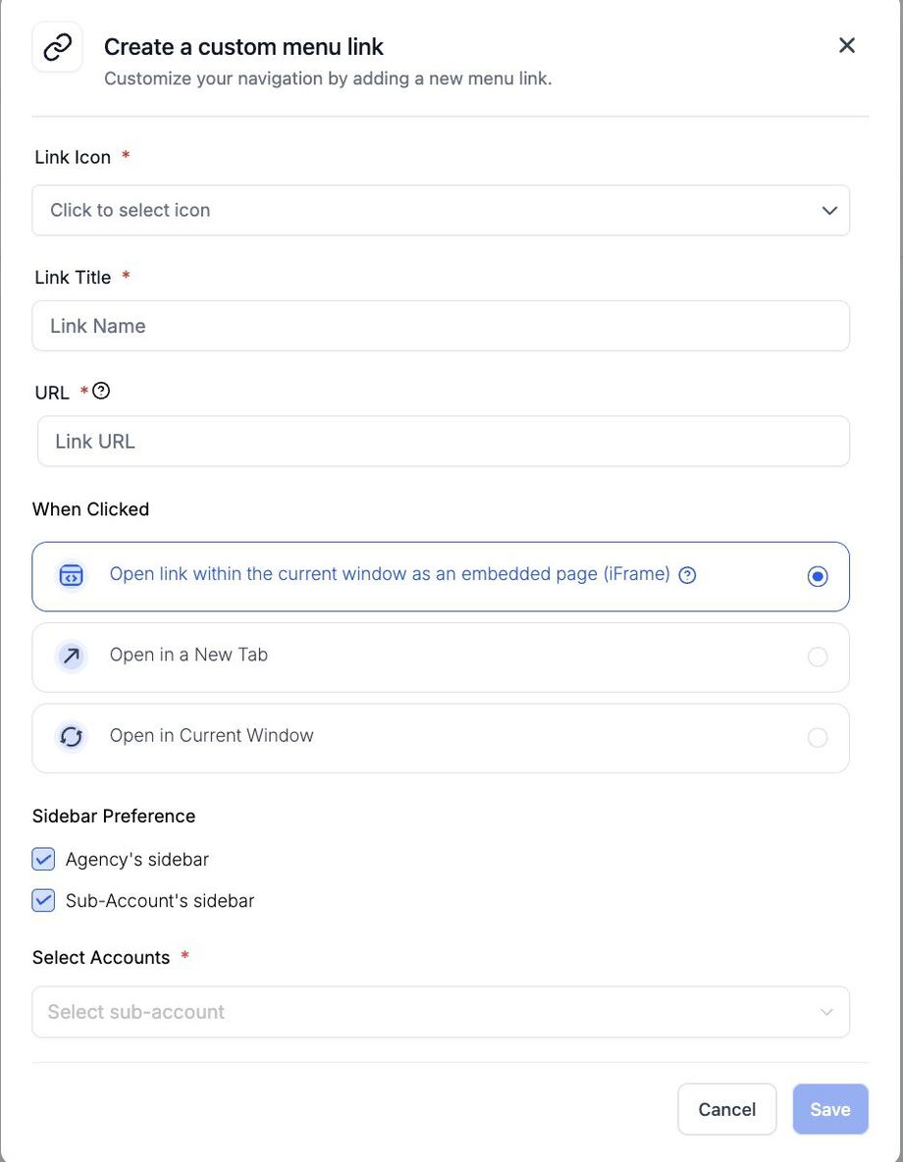Click the Link Name input field
This screenshot has width=903, height=1162.
coord(441,324)
